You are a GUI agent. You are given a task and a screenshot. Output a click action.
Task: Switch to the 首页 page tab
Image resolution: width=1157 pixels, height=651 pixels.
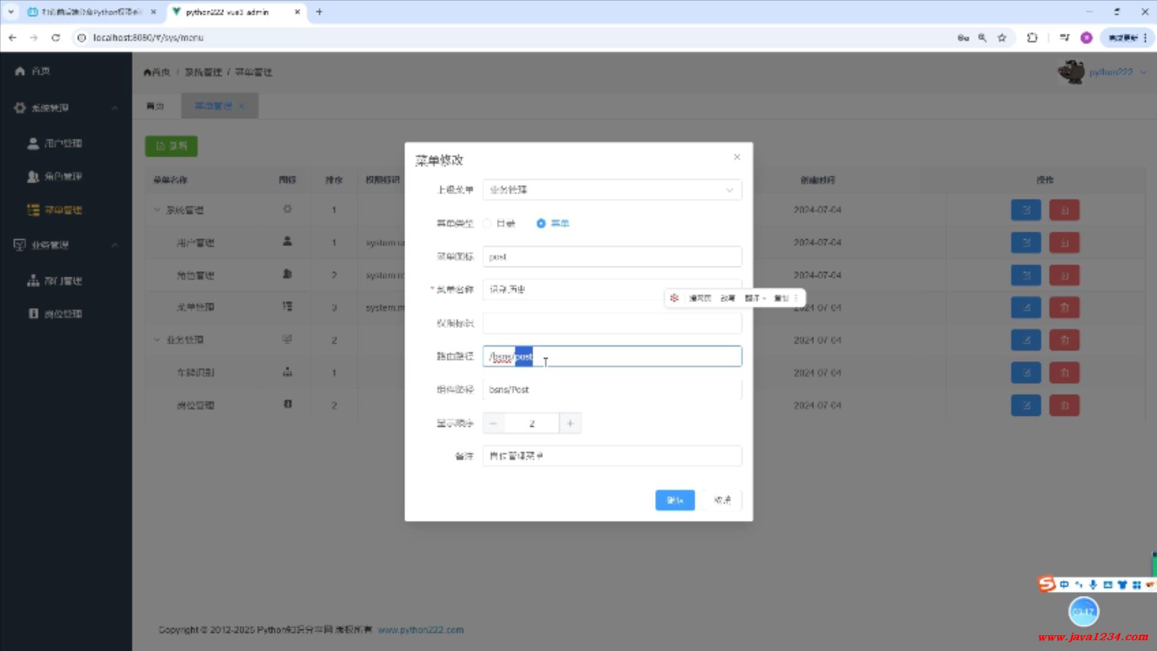pos(155,106)
